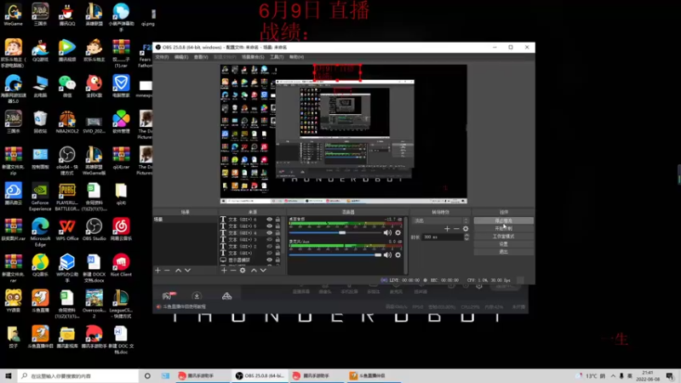Toggle visibility of the display capture source
Viewport: 681px width, 383px height.
[269, 260]
